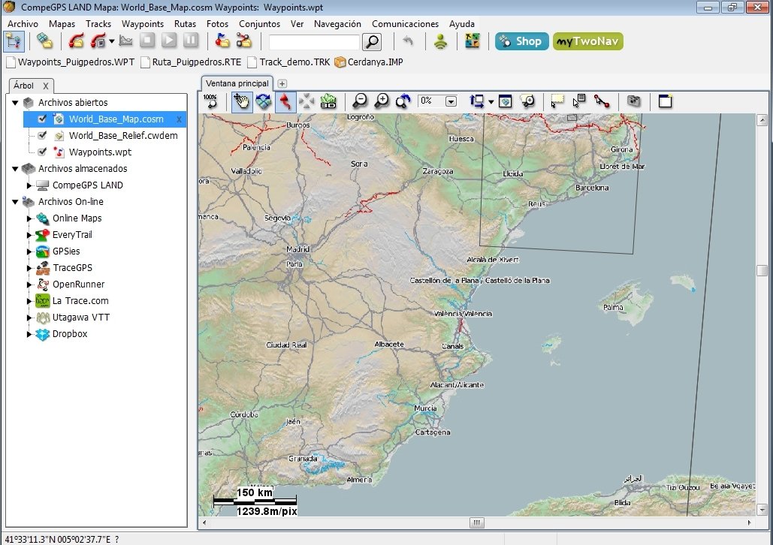Screen dimensions: 773x545
Task: Expand the GPSies node
Action: pos(29,251)
